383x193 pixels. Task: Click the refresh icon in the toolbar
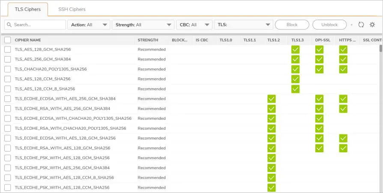[361, 25]
